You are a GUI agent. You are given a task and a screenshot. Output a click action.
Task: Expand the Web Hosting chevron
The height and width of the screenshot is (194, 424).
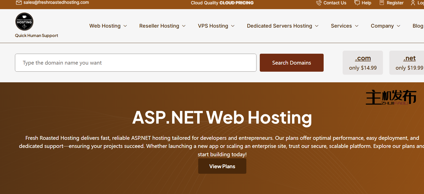pyautogui.click(x=125, y=26)
